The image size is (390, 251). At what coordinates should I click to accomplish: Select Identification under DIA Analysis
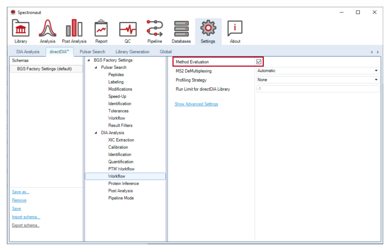[x=120, y=154]
